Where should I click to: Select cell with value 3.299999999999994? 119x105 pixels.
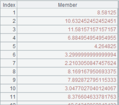click(x=67, y=55)
